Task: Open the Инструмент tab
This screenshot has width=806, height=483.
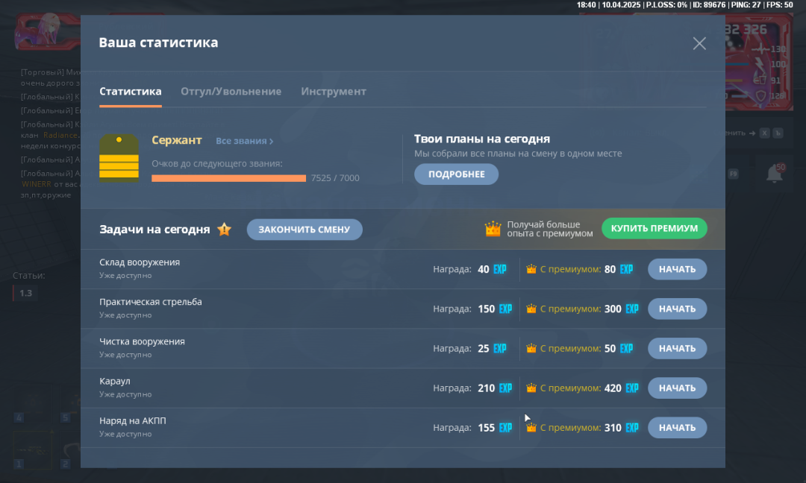Action: click(334, 91)
